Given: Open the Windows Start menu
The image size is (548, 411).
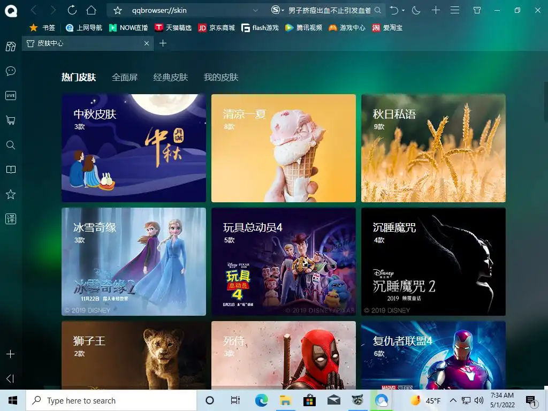Looking at the screenshot, I should coord(13,400).
